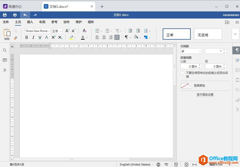Save the document with the floppy icon
Viewport: 240px width, 167px height.
pos(5,15)
